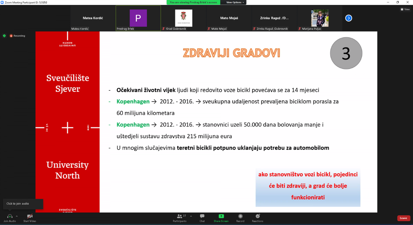Select Mato Mojaš's participant tile
This screenshot has height=225, width=413.
pos(229,18)
